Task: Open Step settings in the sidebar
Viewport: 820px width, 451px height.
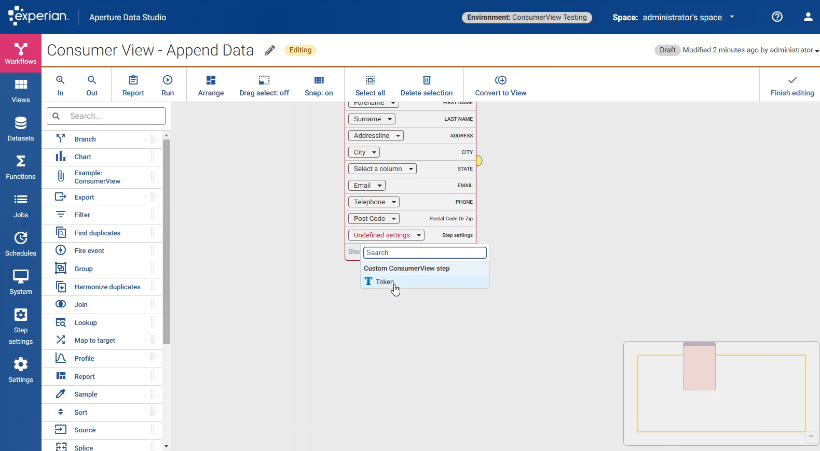Action: [x=21, y=327]
